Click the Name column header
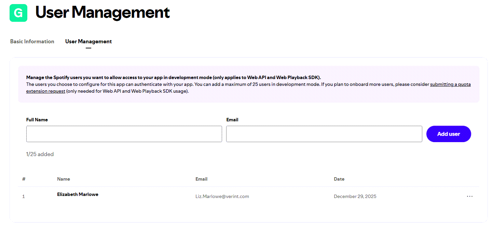The image size is (493, 228). click(x=64, y=179)
